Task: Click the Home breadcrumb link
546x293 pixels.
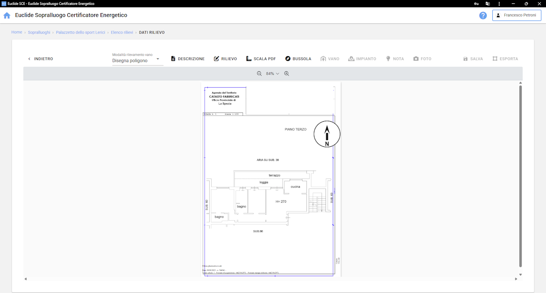Action: pyautogui.click(x=17, y=33)
